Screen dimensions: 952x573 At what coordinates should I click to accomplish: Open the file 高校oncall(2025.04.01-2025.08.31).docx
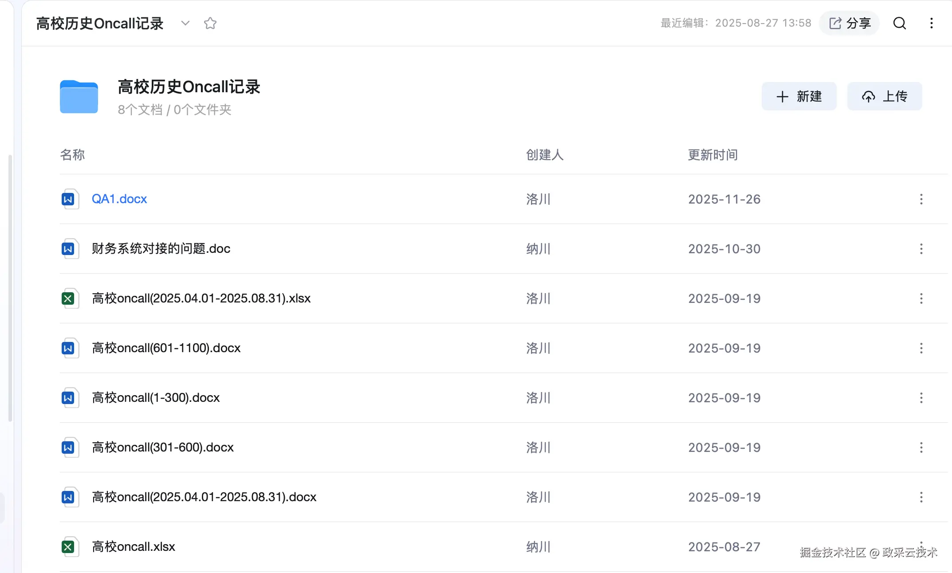pyautogui.click(x=204, y=497)
